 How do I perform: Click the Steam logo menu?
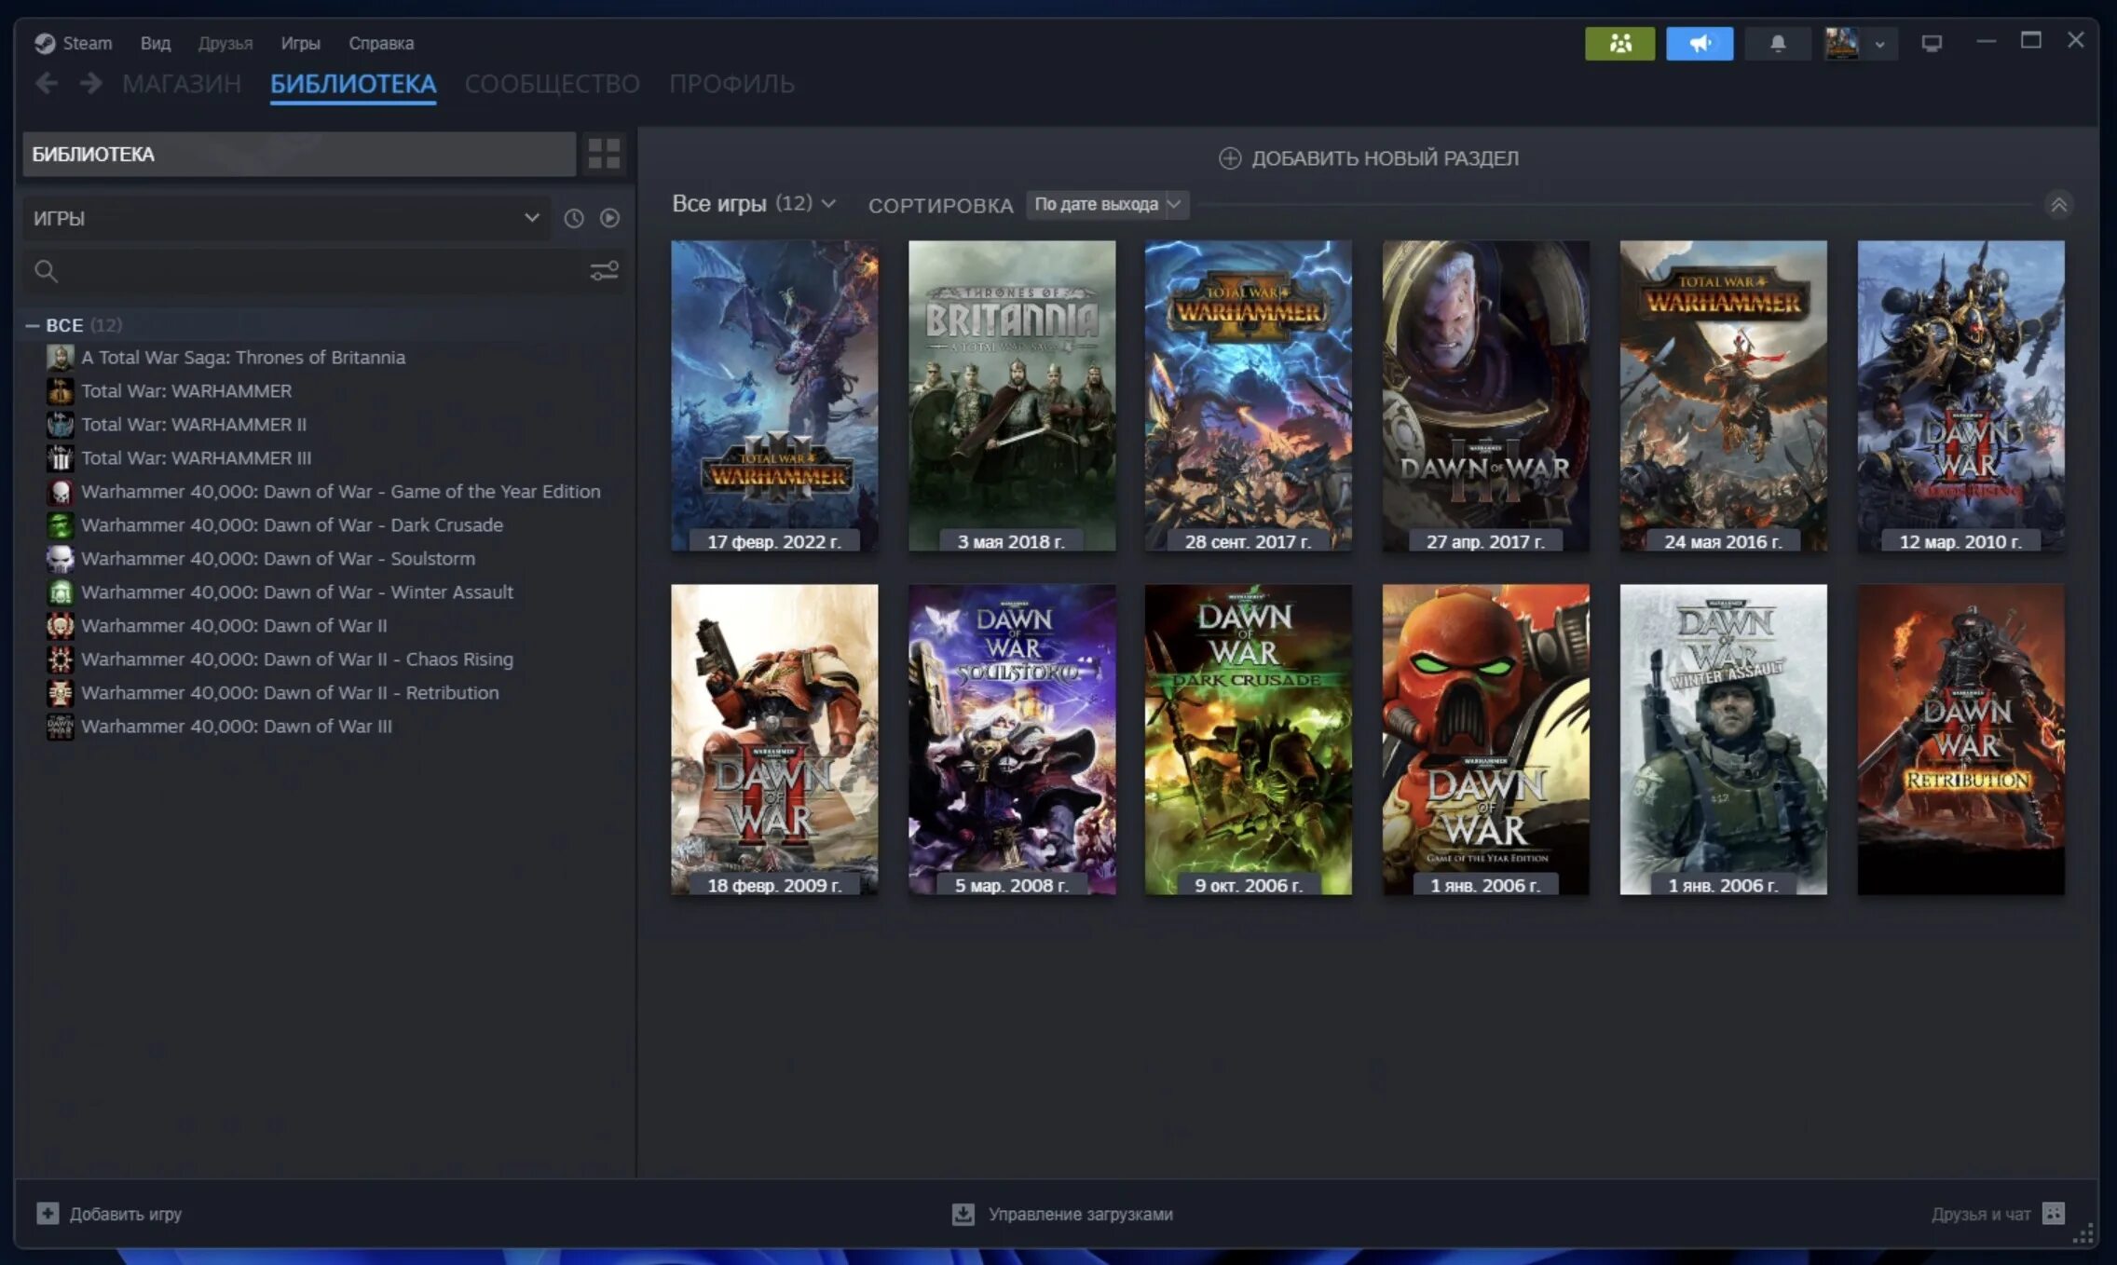73,43
